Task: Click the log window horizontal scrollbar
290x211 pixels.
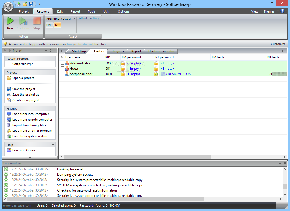Action: pyautogui.click(x=106, y=199)
